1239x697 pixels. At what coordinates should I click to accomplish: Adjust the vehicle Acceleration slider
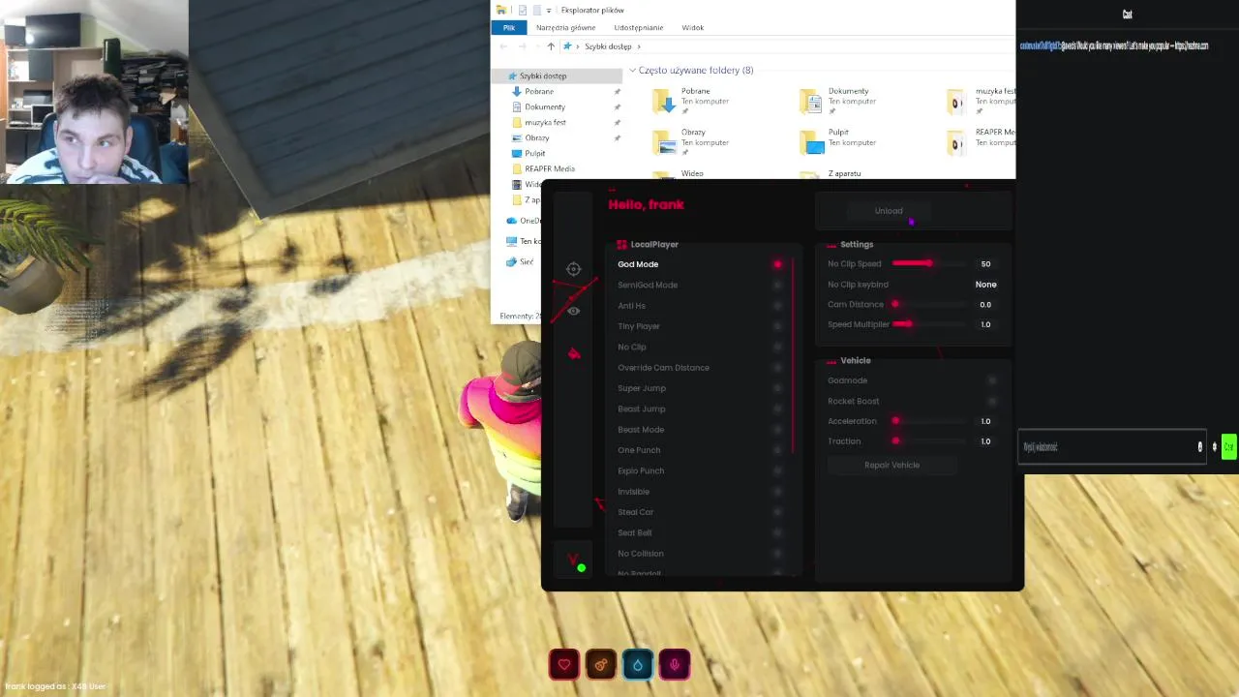point(929,421)
